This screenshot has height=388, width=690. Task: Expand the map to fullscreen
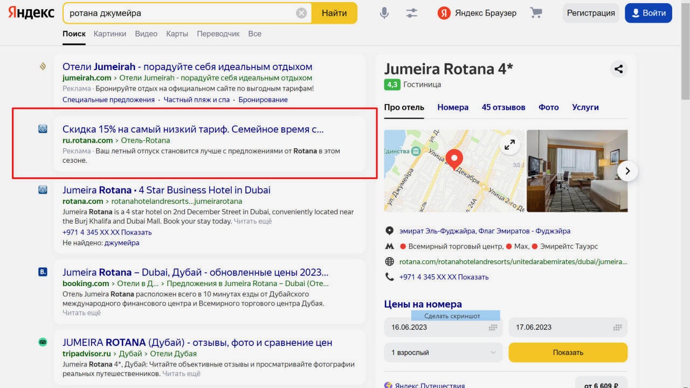click(x=509, y=144)
